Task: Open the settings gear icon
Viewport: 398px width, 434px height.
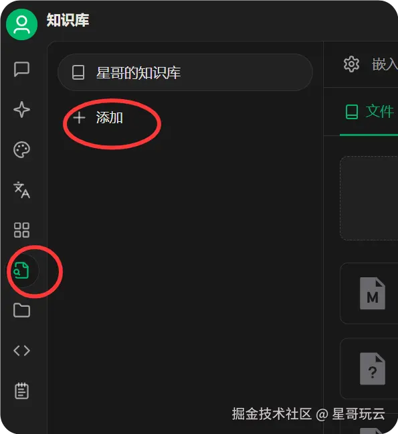Action: click(x=352, y=64)
